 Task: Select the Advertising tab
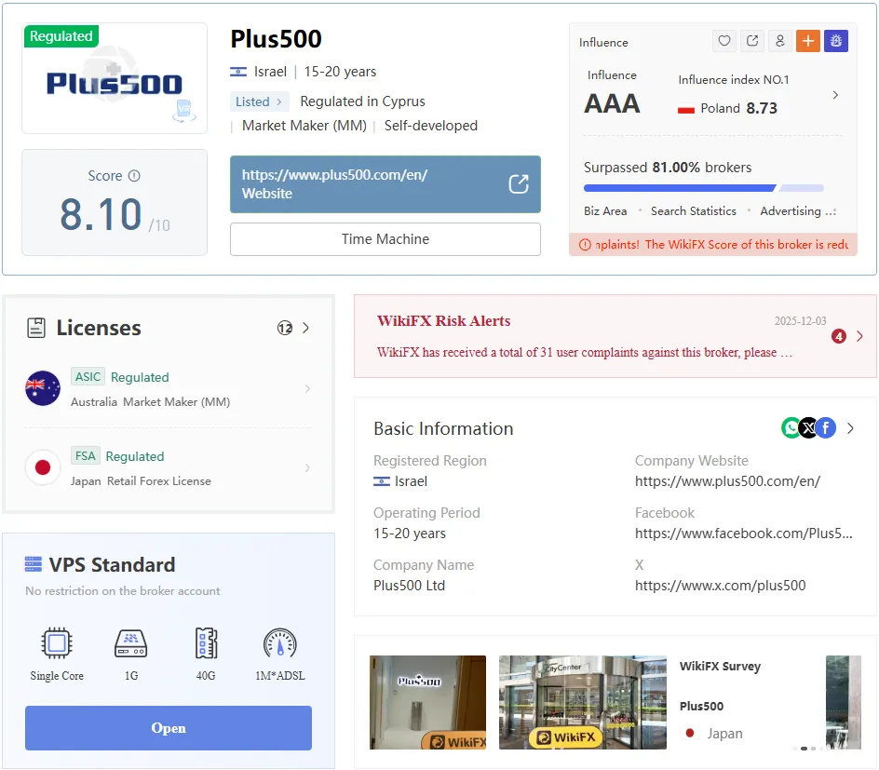pyautogui.click(x=791, y=211)
